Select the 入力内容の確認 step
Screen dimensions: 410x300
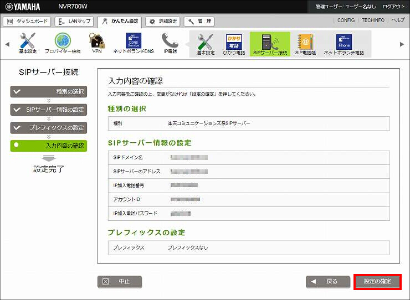(49, 146)
